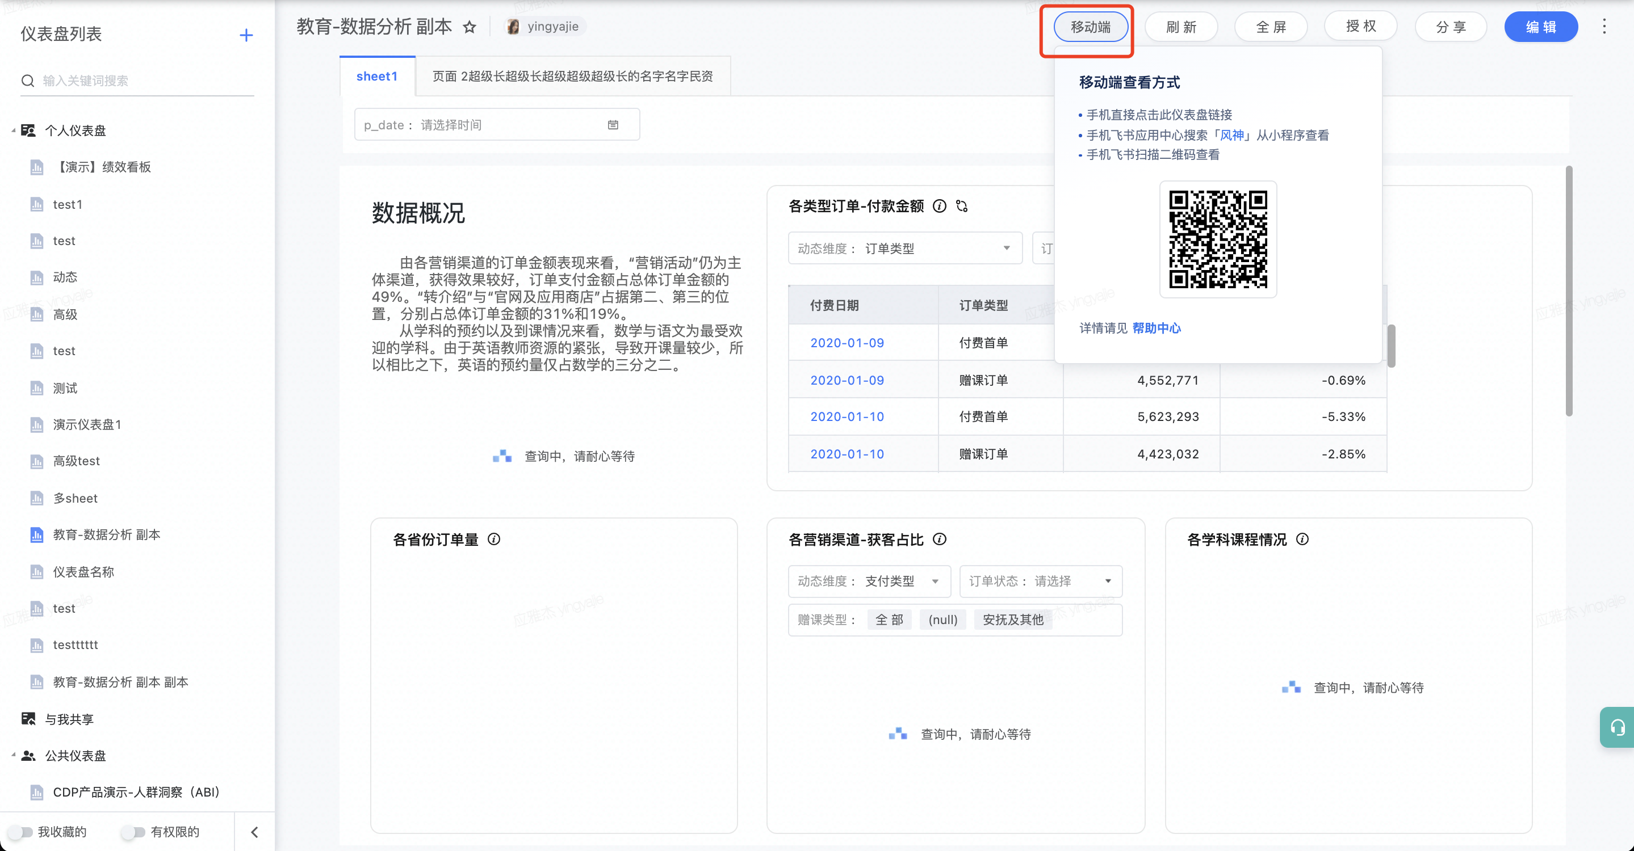Image resolution: width=1634 pixels, height=851 pixels.
Task: Collapse the 个人仪表盘 tree group
Action: coord(13,130)
